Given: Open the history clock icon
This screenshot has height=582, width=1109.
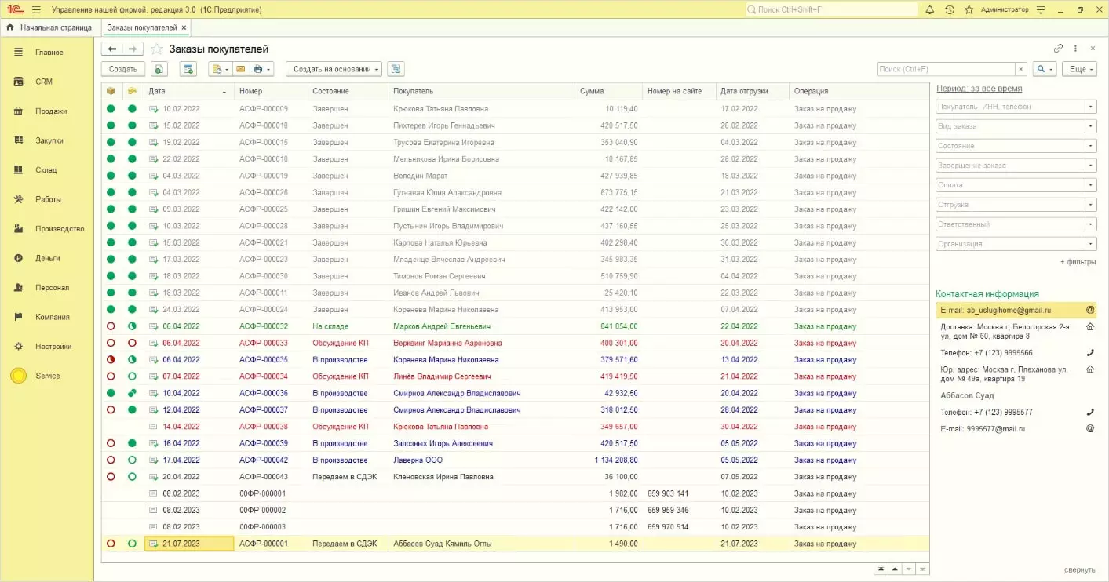Looking at the screenshot, I should tap(950, 10).
